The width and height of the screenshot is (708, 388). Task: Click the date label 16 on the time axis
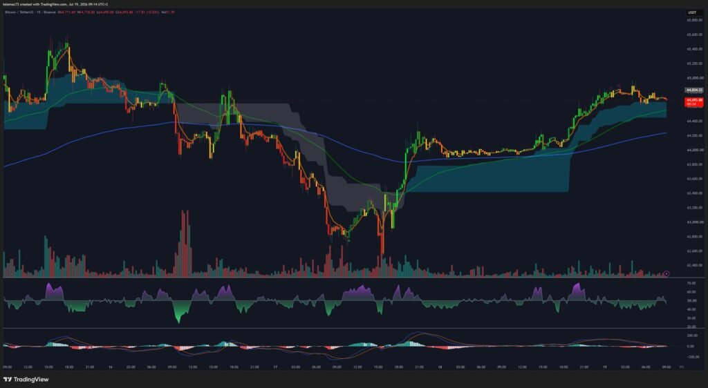pyautogui.click(x=110, y=367)
